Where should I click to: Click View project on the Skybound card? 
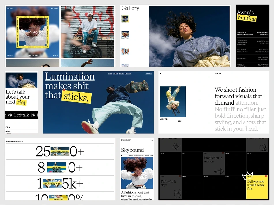[33, 32]
